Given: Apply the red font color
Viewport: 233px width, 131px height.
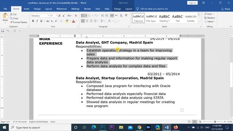Looking at the screenshot, I should click(x=74, y=21).
